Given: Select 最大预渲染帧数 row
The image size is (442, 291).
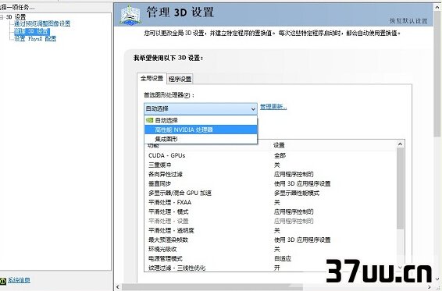Looking at the screenshot, I should point(271,240).
